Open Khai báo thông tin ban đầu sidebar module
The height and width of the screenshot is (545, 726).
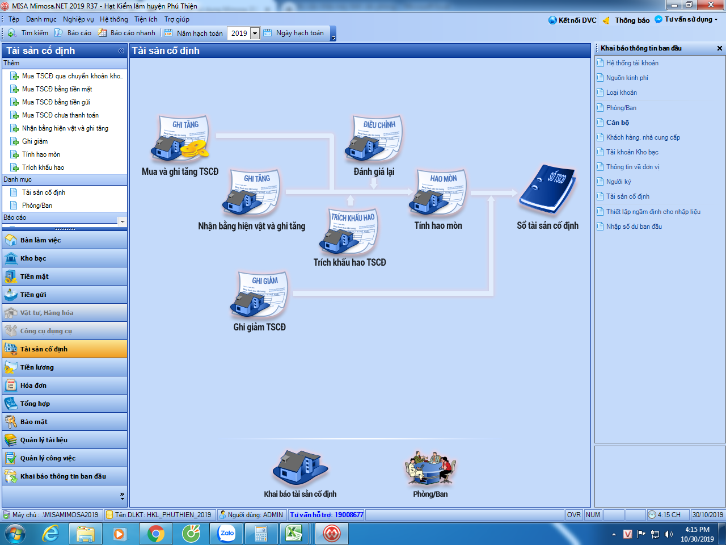[x=65, y=476]
